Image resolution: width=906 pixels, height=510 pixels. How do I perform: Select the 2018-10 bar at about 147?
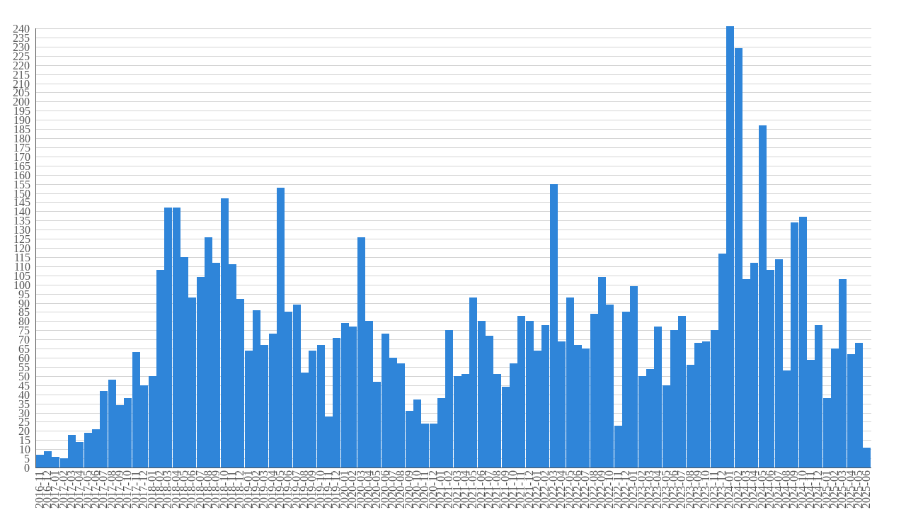tap(224, 333)
